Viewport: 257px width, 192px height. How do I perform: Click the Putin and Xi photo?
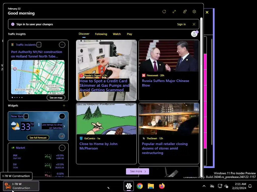169,56
